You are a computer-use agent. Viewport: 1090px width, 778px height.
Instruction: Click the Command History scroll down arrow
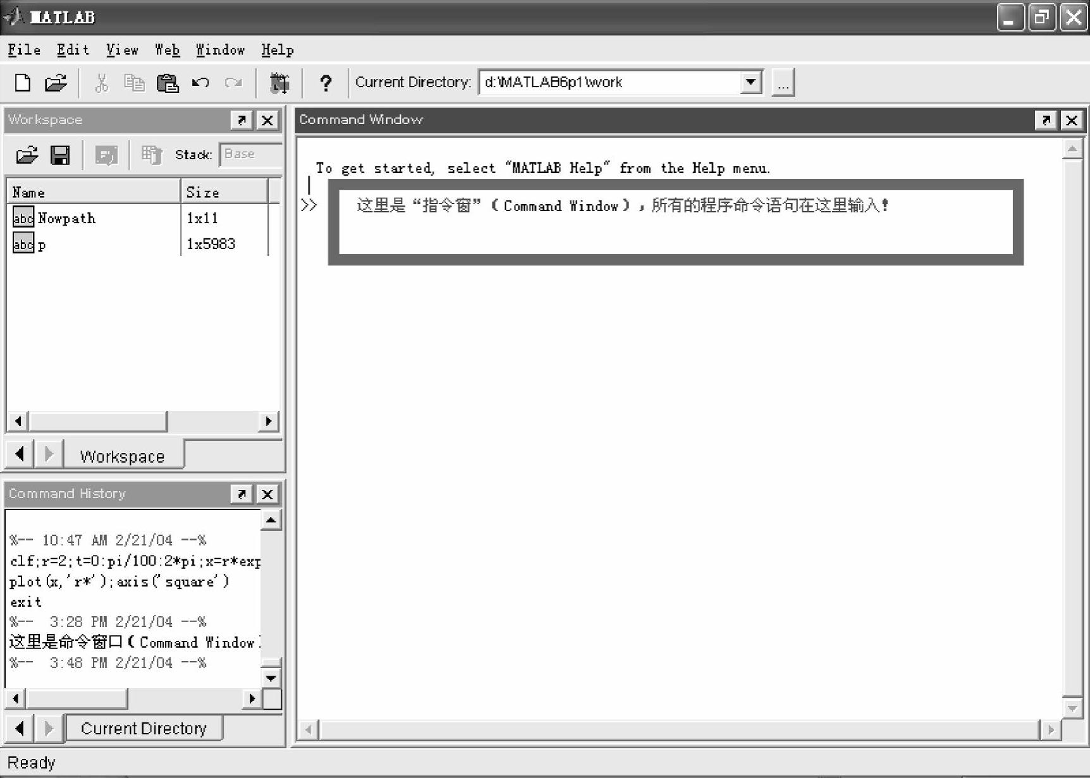(x=271, y=678)
